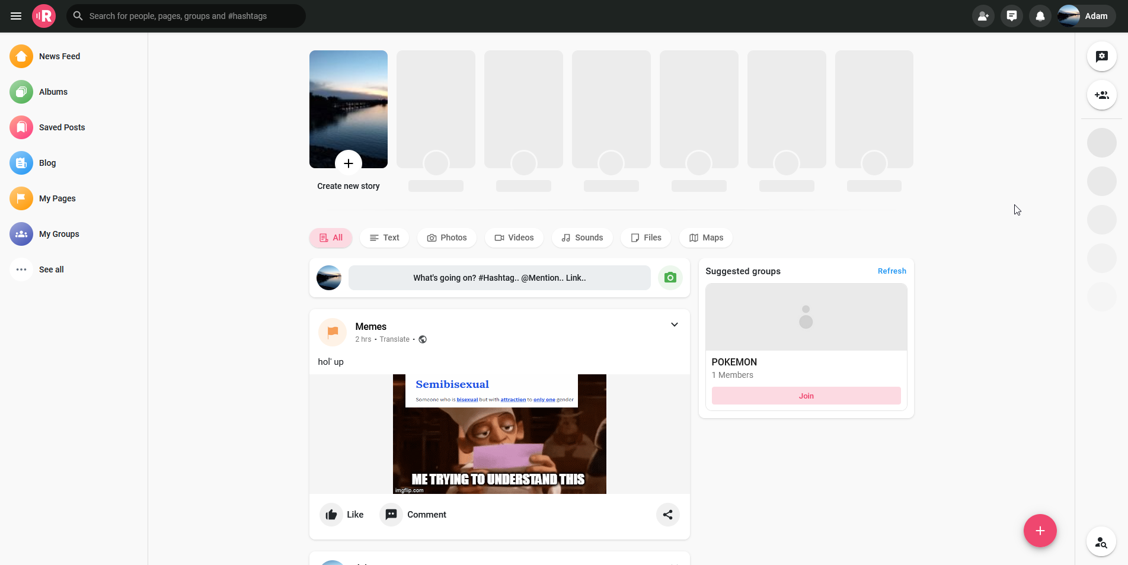The width and height of the screenshot is (1128, 565).
Task: Select the Videos filter tab
Action: click(514, 237)
